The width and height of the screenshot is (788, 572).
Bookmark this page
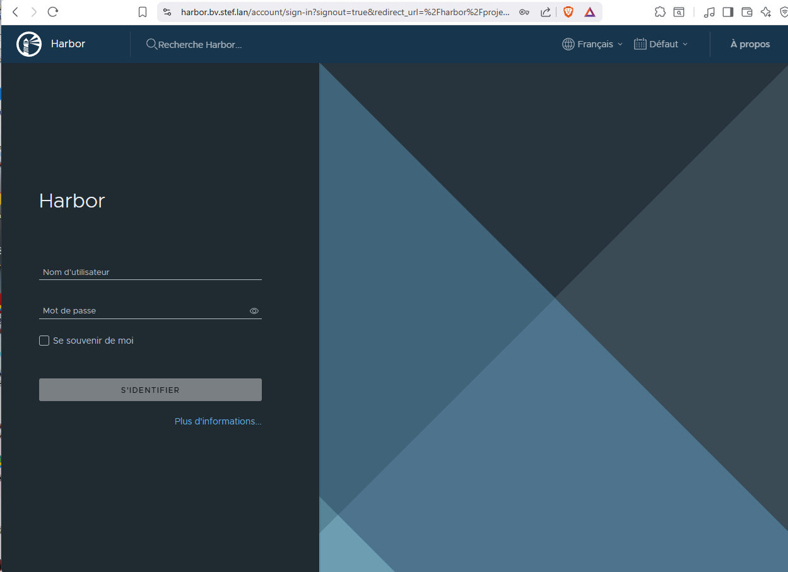143,12
